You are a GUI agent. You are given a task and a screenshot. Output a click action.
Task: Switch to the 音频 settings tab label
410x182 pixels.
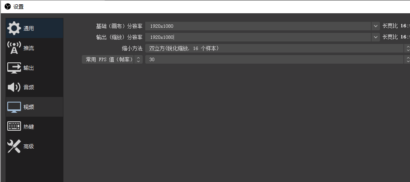tap(29, 87)
